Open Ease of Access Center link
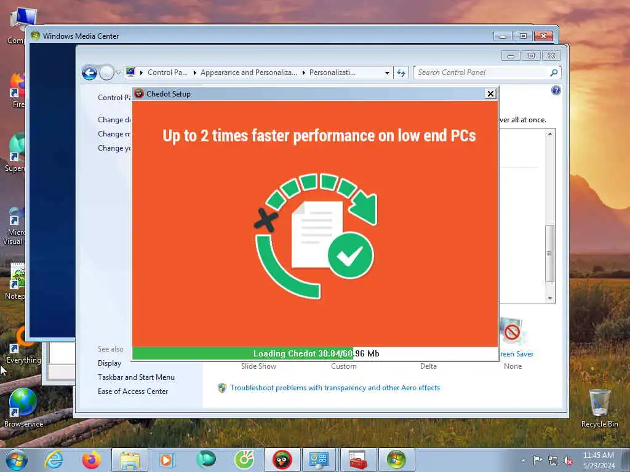 click(133, 391)
